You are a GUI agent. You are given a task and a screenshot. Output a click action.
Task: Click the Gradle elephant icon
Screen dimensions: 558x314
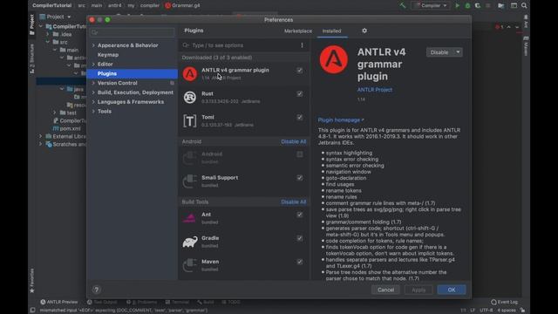click(190, 242)
